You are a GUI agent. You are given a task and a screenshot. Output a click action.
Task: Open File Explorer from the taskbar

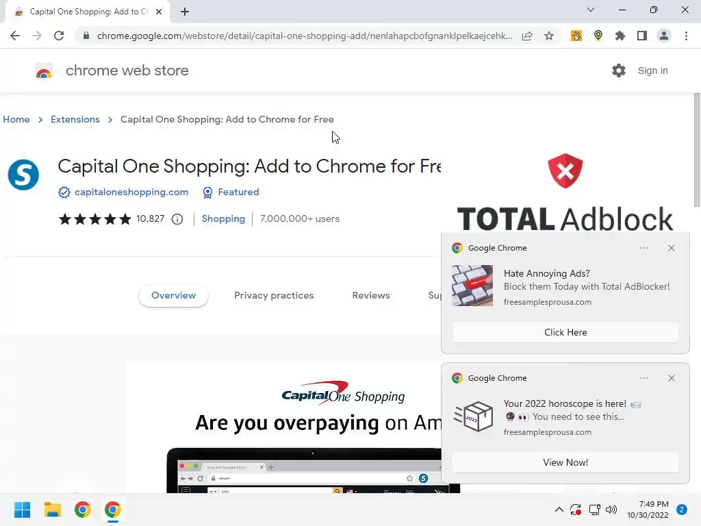pyautogui.click(x=52, y=510)
